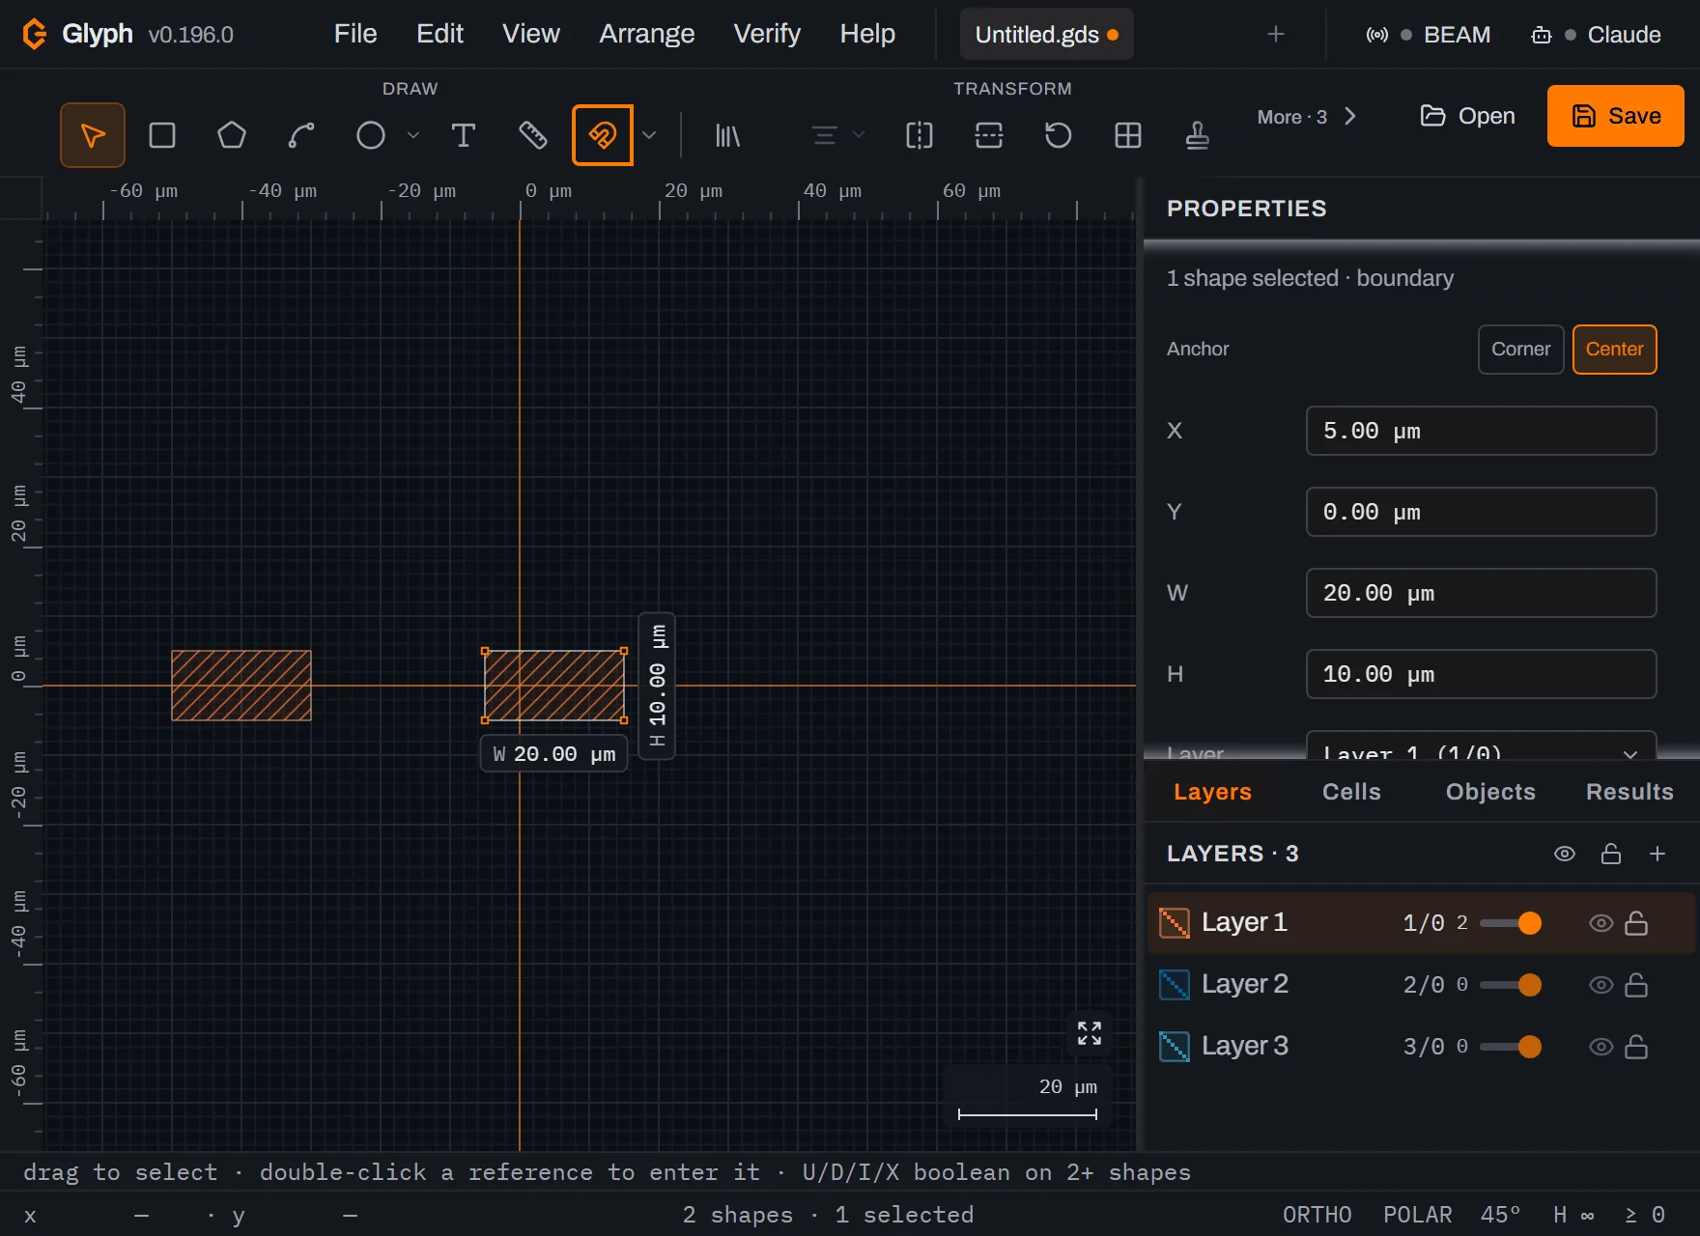Set anchor to Corner
Viewport: 1700px width, 1236px height.
coord(1521,350)
